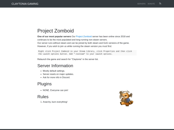174x130 pixels.
Task: Open the Servers menu item
Action: click(x=141, y=4)
